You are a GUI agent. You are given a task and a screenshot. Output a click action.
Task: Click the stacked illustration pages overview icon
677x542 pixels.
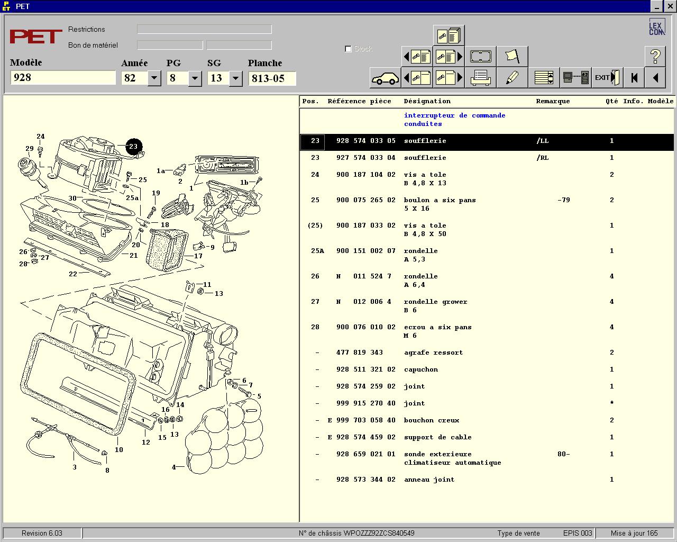point(449,35)
